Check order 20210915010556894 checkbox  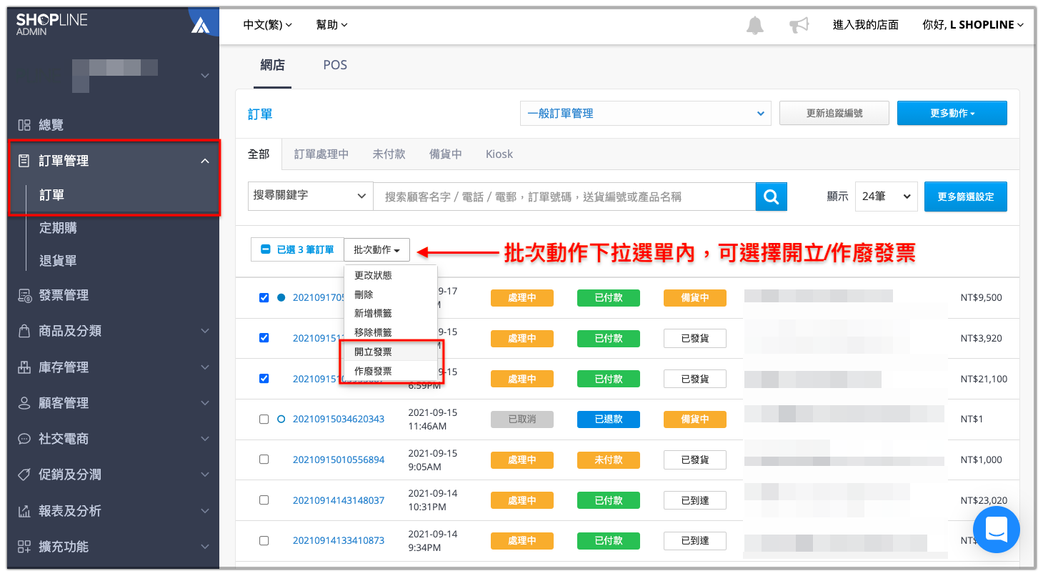pos(264,459)
